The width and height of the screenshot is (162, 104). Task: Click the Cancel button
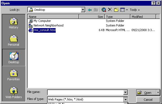coord(148,100)
